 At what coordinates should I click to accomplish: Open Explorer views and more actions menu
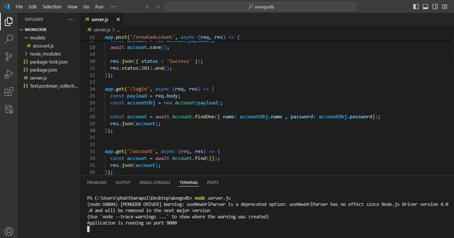coord(71,19)
